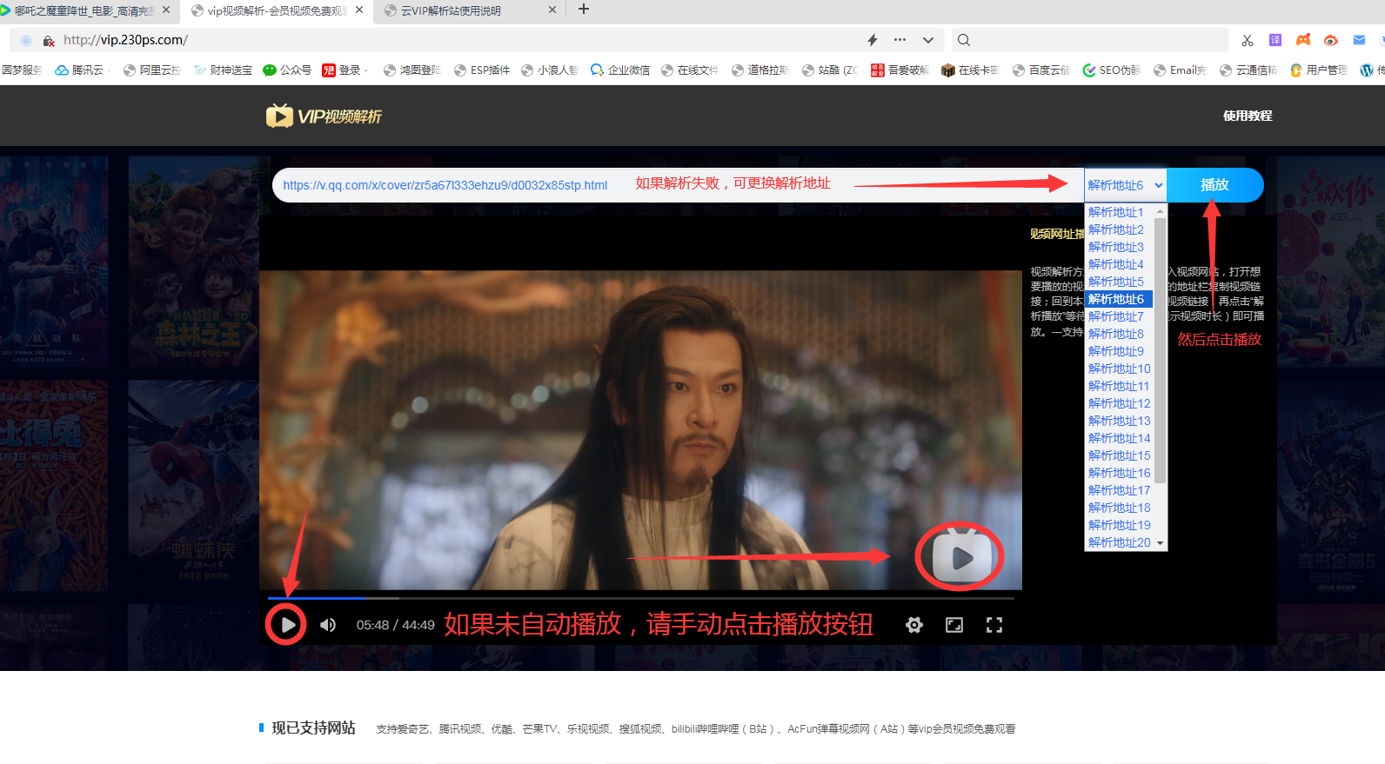Open the 百度云 bookmark
Viewport: 1385px width, 764px height.
tap(1041, 70)
